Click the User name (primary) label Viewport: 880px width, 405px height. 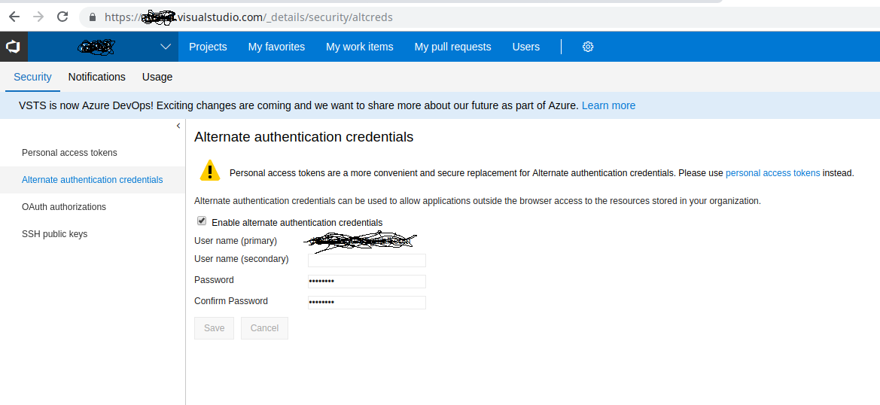(236, 241)
